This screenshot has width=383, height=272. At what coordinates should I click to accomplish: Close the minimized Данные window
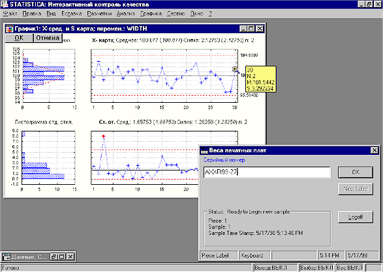[70, 256]
